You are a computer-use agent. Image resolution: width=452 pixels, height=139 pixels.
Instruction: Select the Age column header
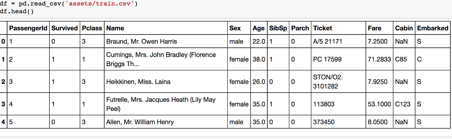[x=259, y=28]
